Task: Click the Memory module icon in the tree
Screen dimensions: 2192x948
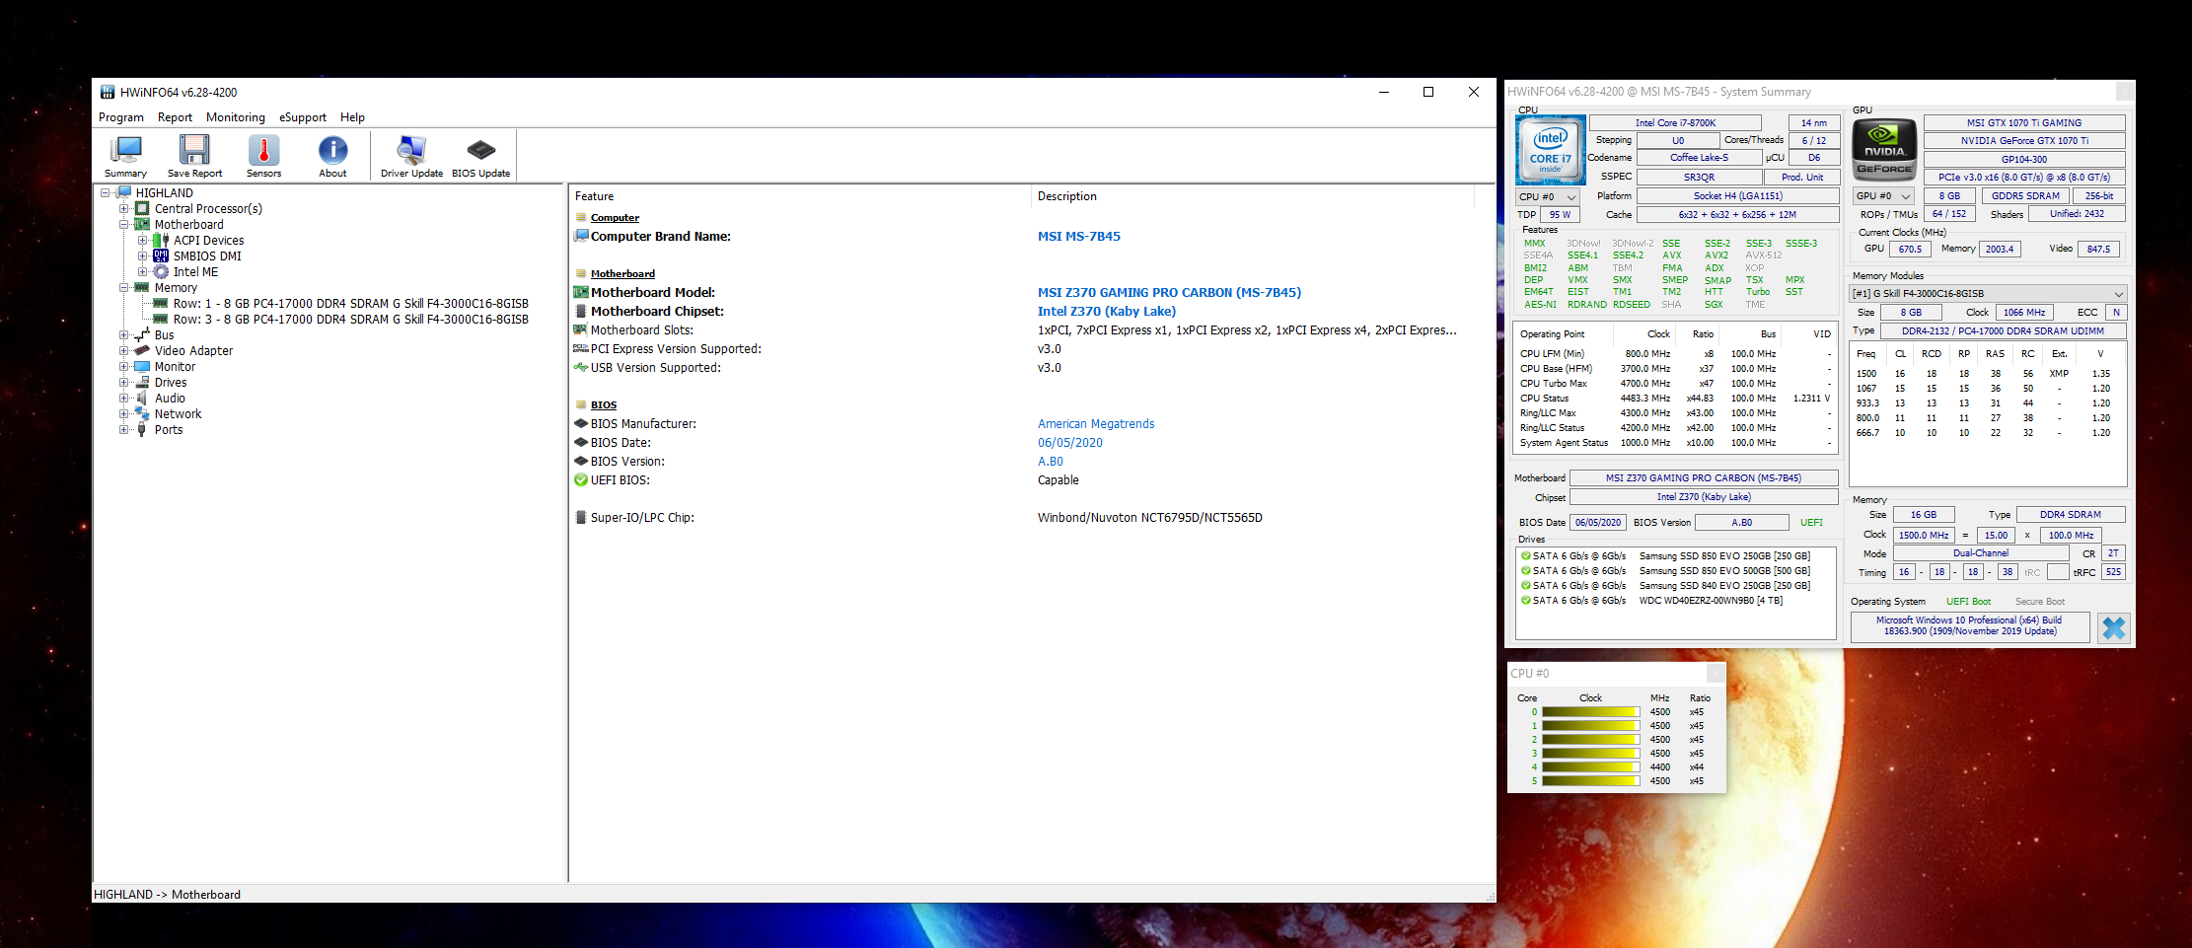Action: coord(142,287)
